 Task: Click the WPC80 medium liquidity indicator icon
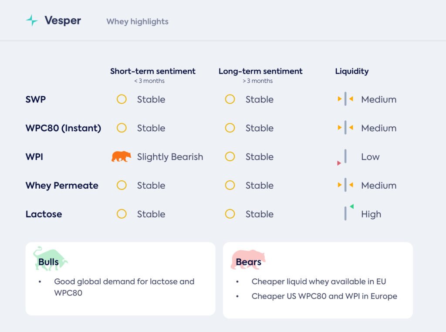(x=345, y=128)
